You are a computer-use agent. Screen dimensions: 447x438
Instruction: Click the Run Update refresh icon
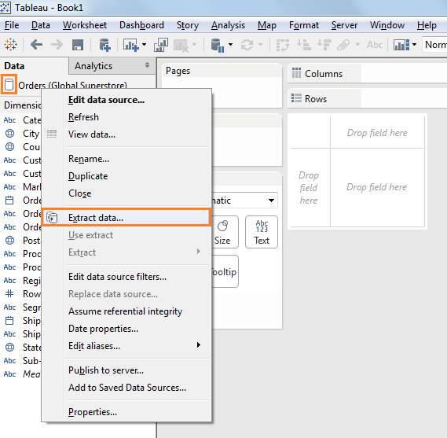point(247,45)
